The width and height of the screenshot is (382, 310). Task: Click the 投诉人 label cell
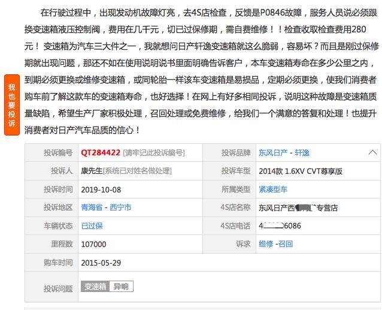[51, 171]
